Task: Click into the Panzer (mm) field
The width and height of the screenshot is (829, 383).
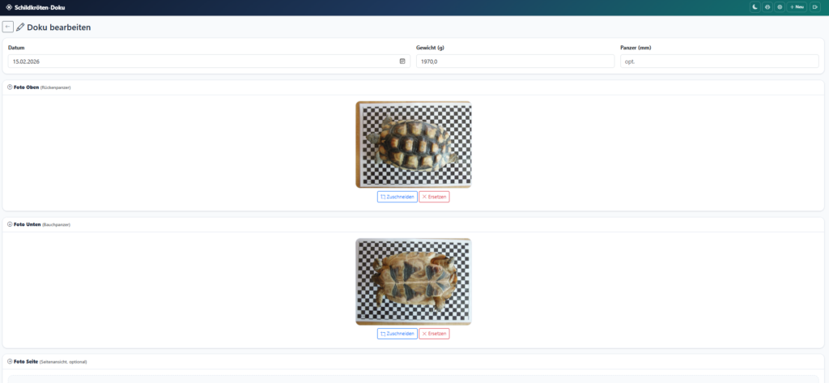Action: tap(719, 61)
